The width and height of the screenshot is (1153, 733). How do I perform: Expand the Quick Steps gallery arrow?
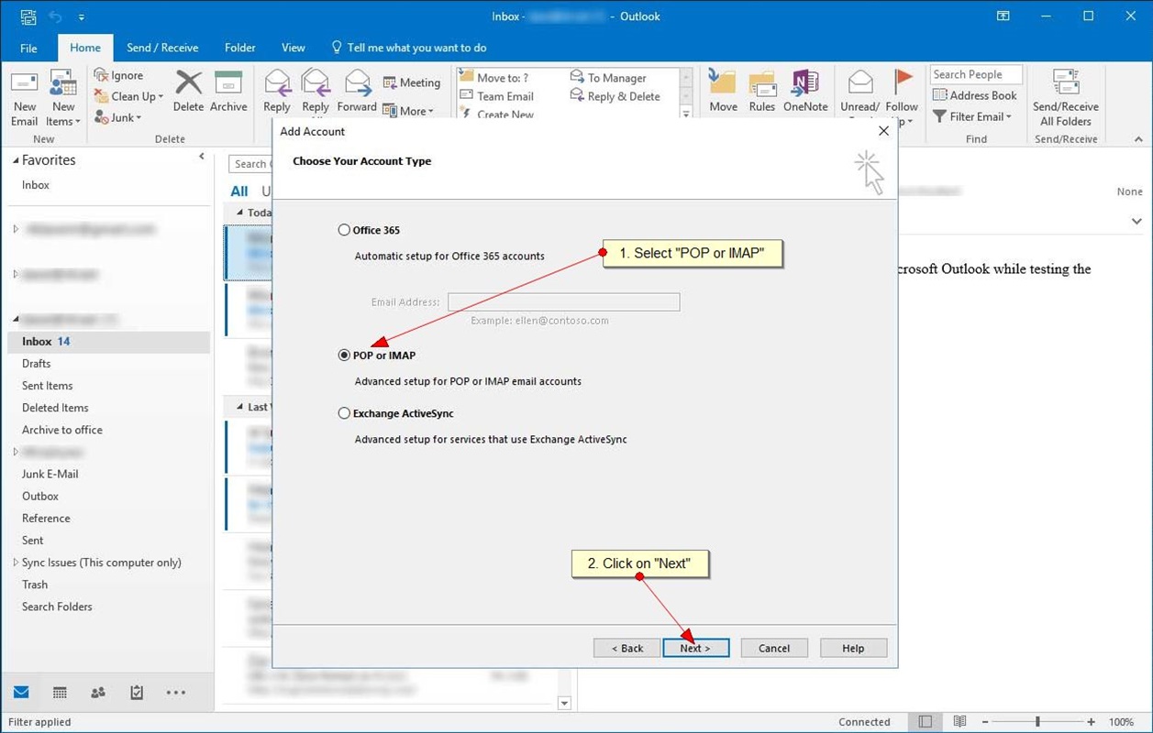(x=685, y=113)
